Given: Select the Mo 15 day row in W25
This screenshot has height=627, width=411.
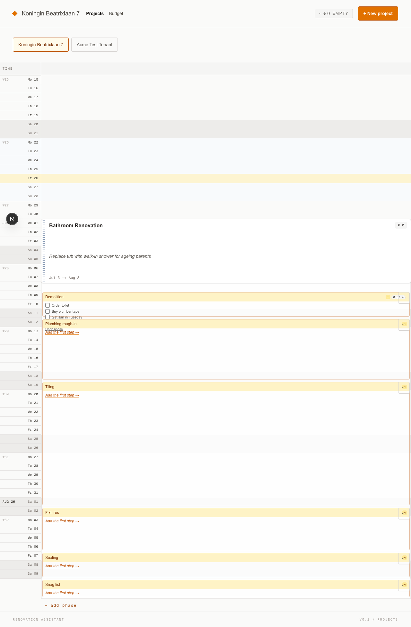Looking at the screenshot, I should point(21,80).
